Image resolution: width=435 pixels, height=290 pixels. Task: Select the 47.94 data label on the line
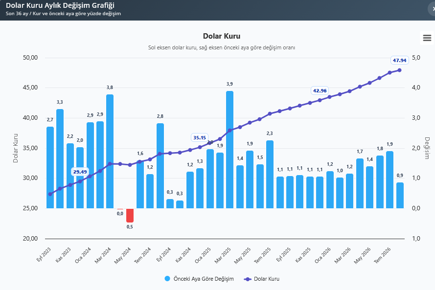(x=399, y=60)
